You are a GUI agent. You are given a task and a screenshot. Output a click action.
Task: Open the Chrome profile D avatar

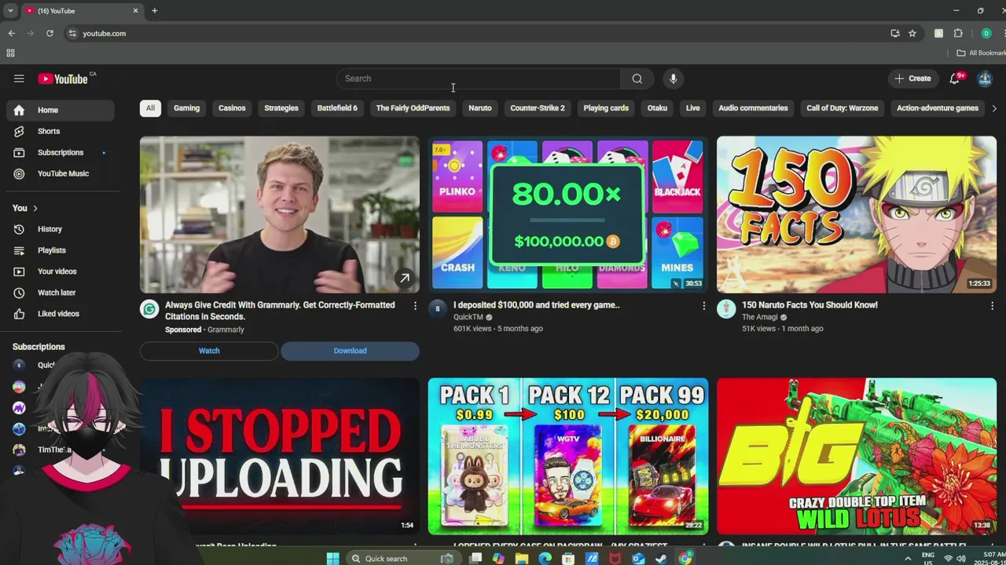[986, 33]
